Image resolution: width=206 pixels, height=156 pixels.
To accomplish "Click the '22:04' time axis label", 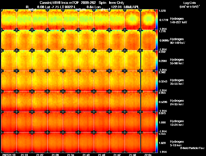I will [x=148, y=155].
